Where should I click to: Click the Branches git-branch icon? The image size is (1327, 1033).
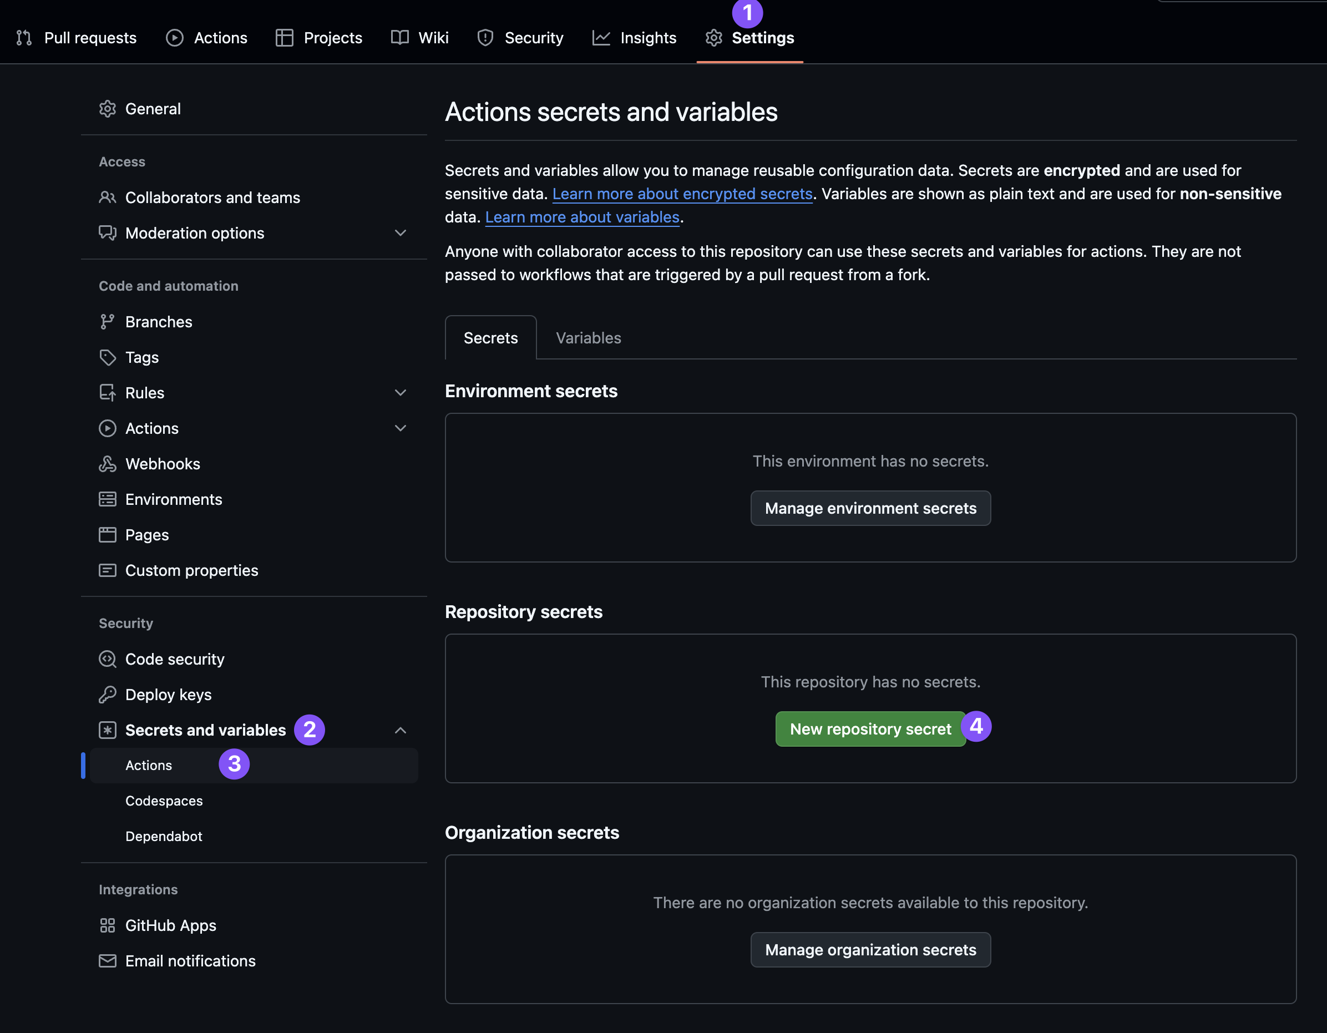pos(108,322)
